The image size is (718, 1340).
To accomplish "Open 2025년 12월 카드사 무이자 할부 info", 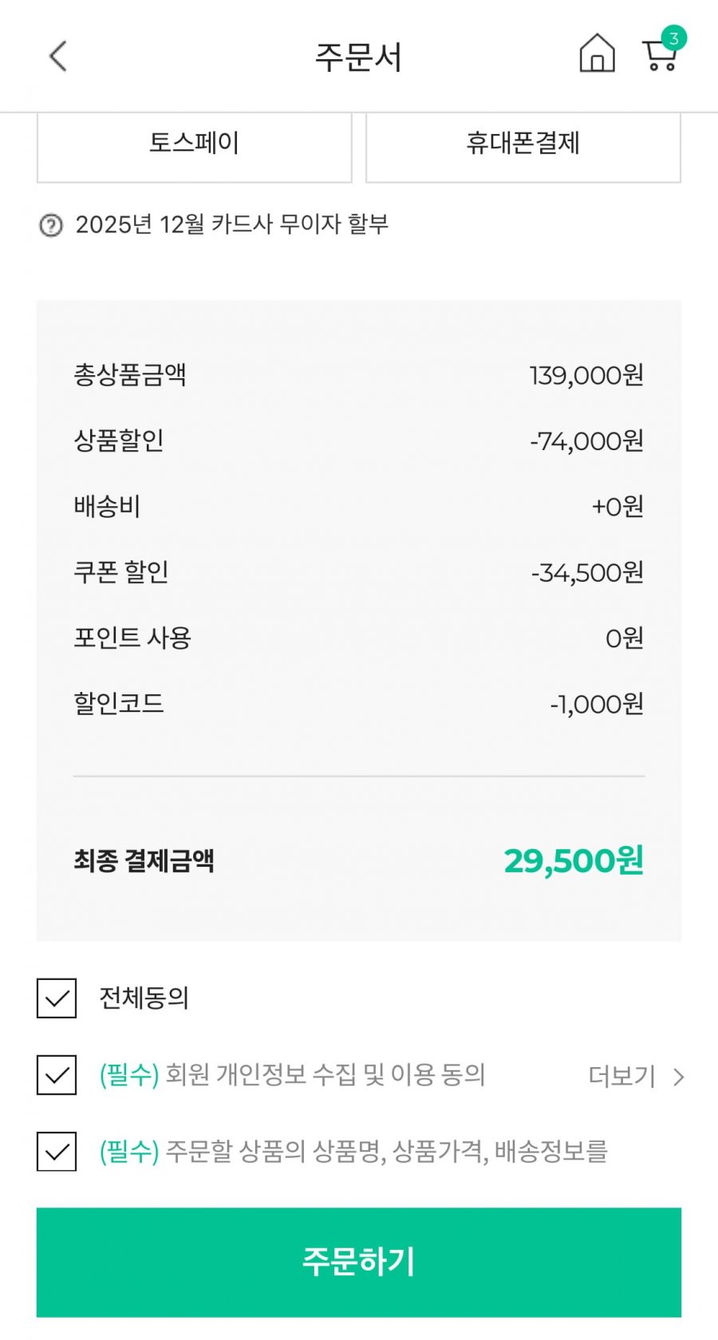I will [231, 225].
